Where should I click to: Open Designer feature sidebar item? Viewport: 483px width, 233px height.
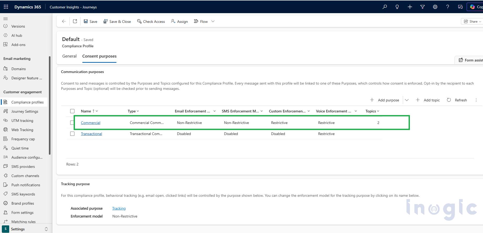coord(27,78)
